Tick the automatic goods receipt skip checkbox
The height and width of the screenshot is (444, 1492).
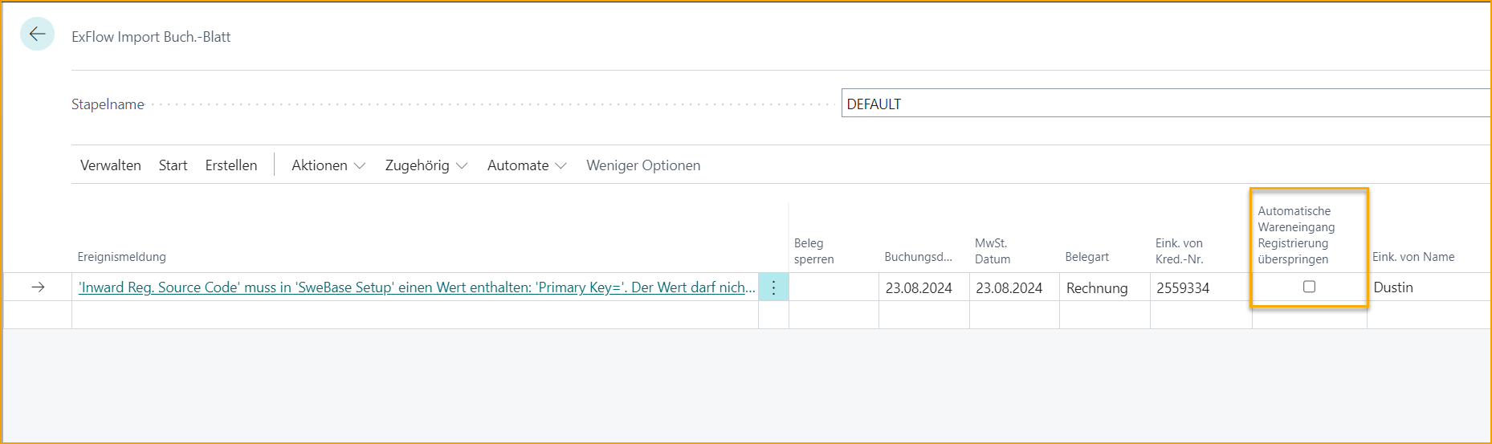point(1309,287)
